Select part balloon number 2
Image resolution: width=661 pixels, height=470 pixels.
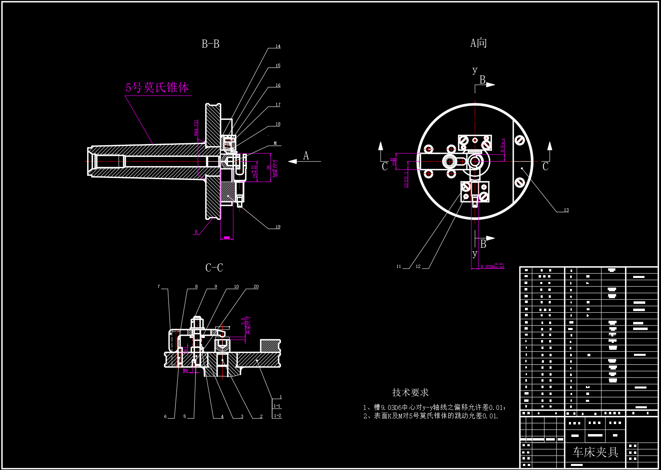261,417
